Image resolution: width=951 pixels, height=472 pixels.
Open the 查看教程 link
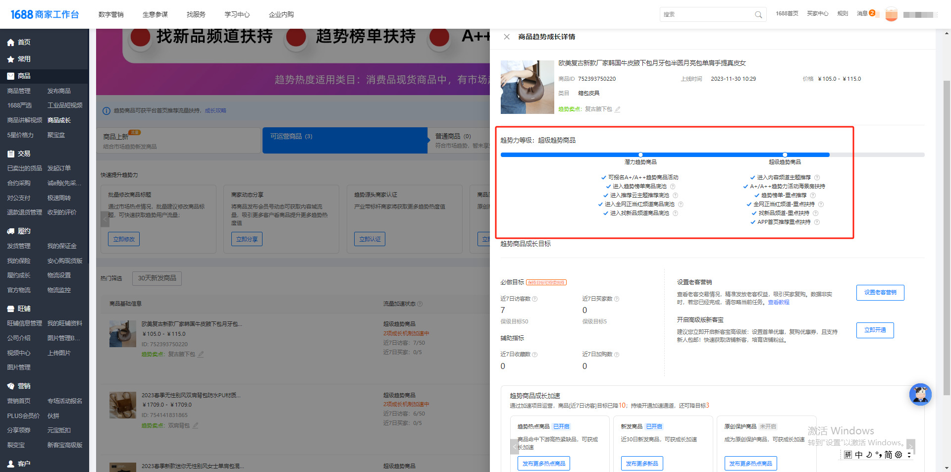(778, 303)
